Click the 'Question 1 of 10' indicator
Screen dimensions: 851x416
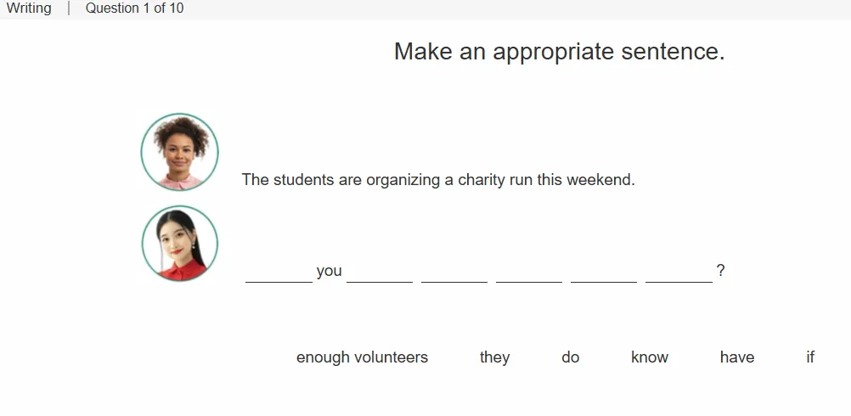(134, 8)
